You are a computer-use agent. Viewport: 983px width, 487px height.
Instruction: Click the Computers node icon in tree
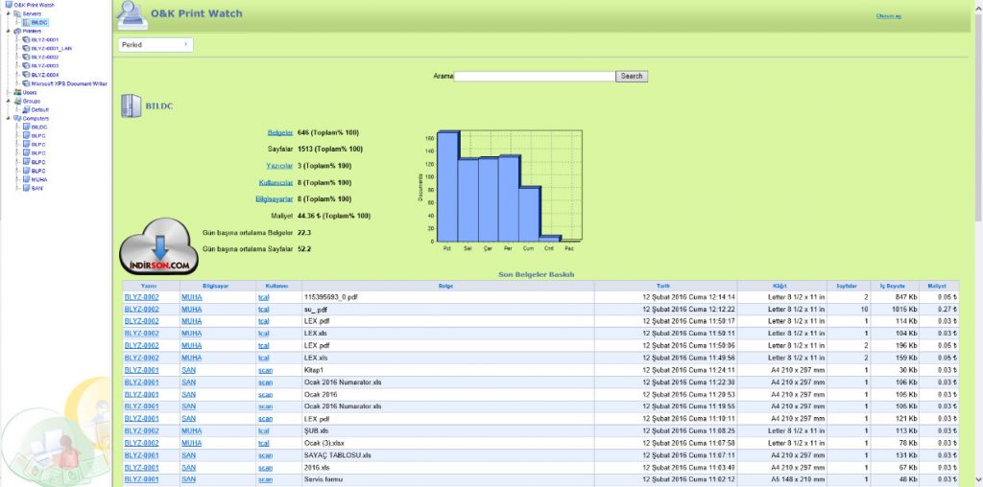(17, 118)
